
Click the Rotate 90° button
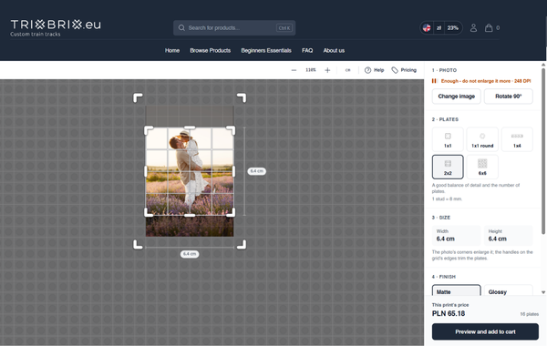(x=509, y=97)
